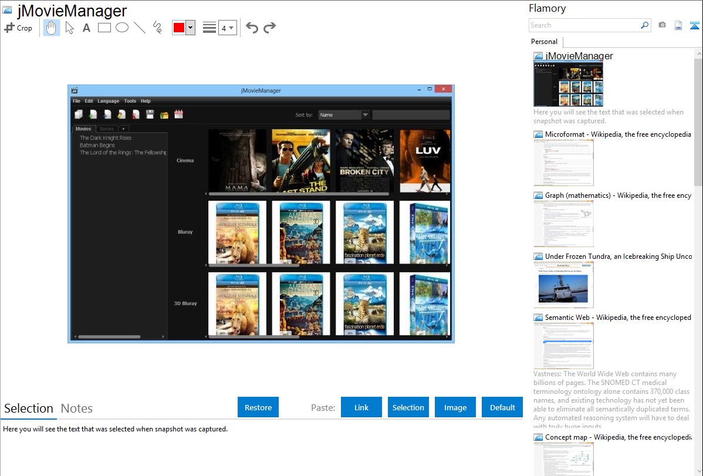703x476 pixels.
Task: Open the line width dropdown showing 4
Action: pyautogui.click(x=227, y=28)
